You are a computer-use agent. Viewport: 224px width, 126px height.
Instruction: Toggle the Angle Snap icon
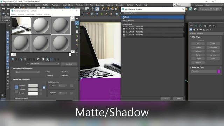click(x=107, y=9)
